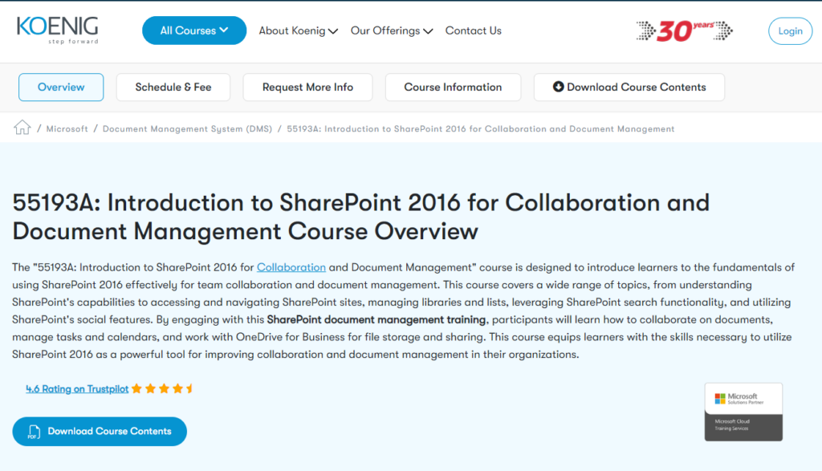Open the 4.6 Rating on Trustpilot link
The image size is (822, 471).
pos(77,388)
